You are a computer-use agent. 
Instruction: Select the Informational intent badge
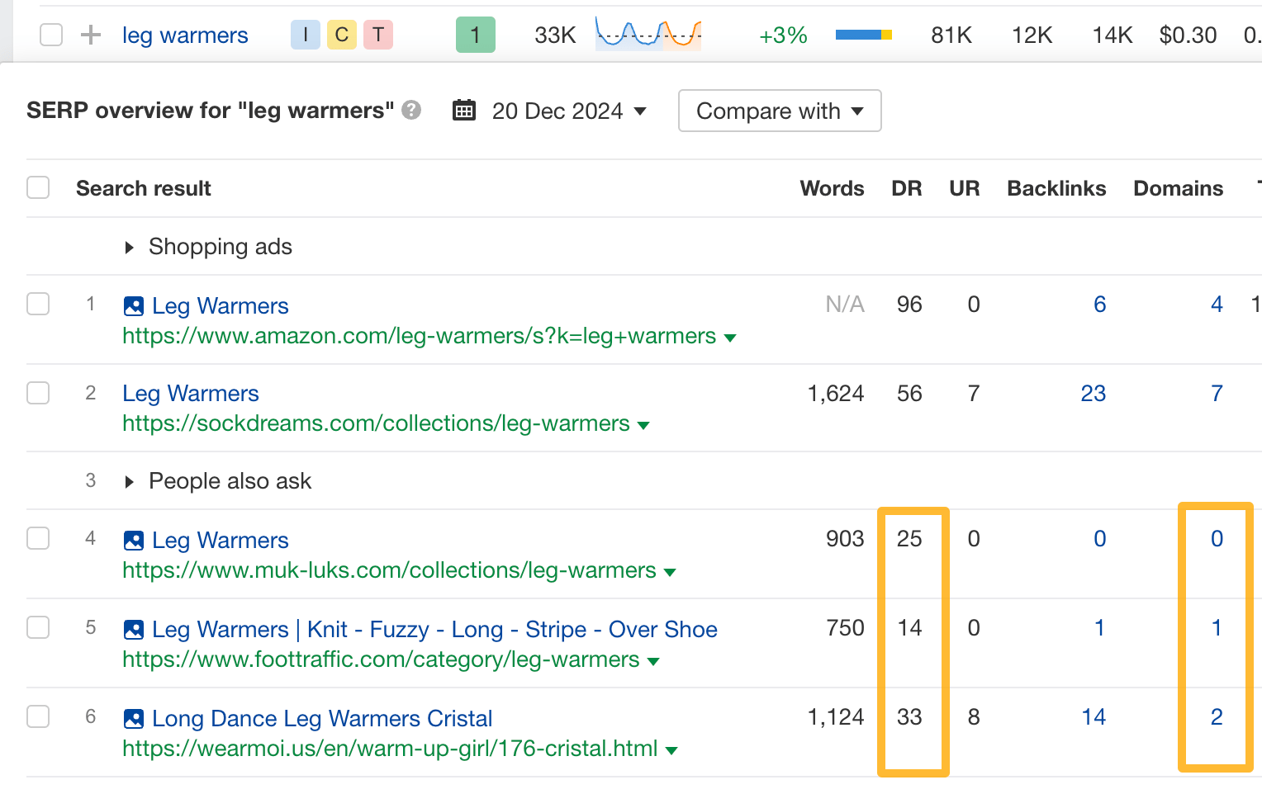click(305, 35)
